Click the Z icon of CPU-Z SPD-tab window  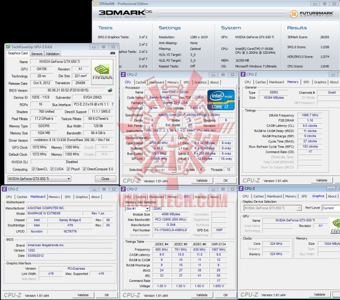click(123, 189)
